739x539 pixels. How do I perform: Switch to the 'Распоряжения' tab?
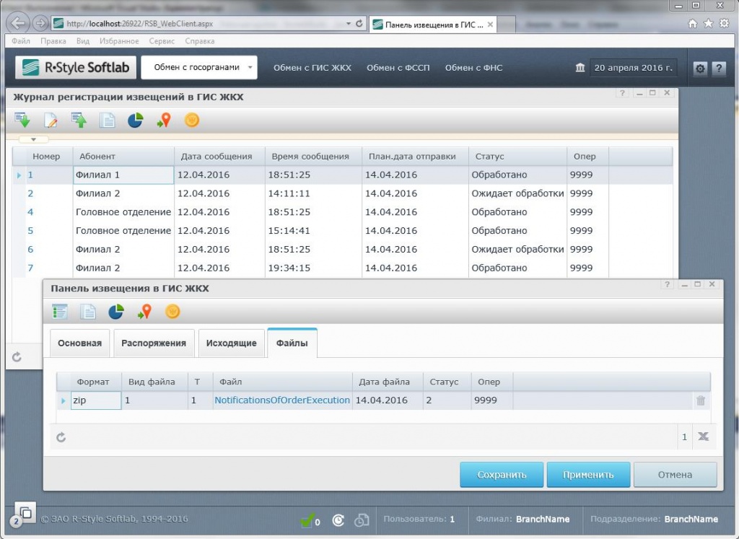pyautogui.click(x=154, y=343)
